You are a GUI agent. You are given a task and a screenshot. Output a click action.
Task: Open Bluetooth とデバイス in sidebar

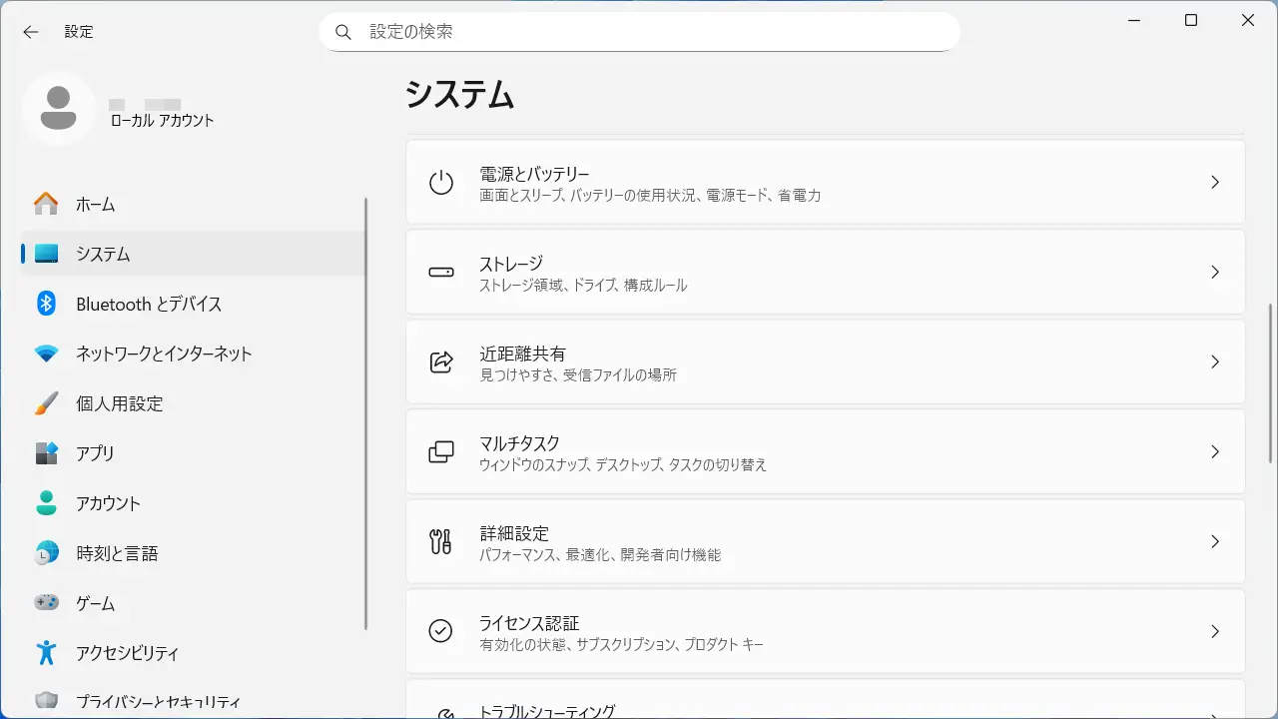tap(149, 305)
